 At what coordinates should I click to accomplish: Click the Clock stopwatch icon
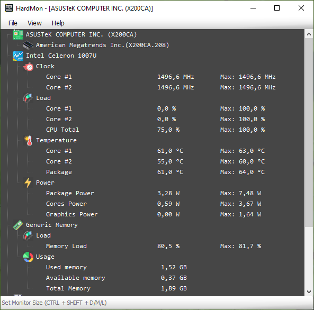(x=29, y=66)
